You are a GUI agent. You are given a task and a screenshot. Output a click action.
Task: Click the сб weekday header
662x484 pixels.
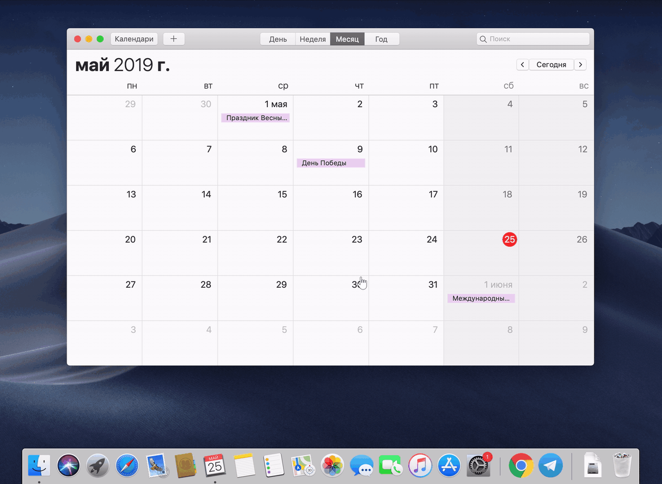[x=509, y=86]
